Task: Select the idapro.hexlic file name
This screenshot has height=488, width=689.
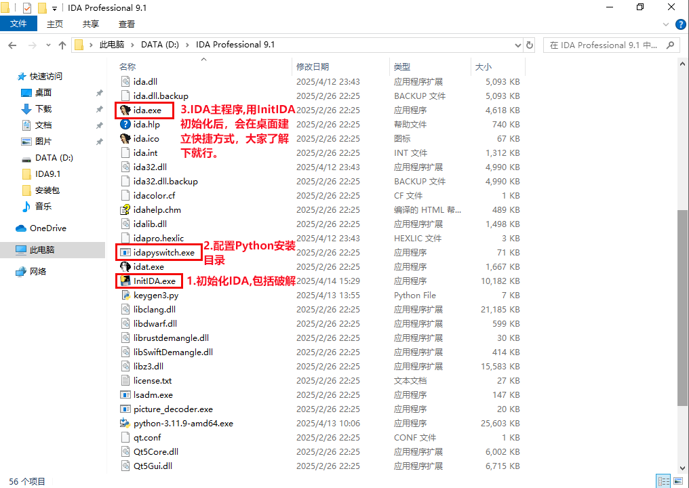Action: pyautogui.click(x=159, y=238)
